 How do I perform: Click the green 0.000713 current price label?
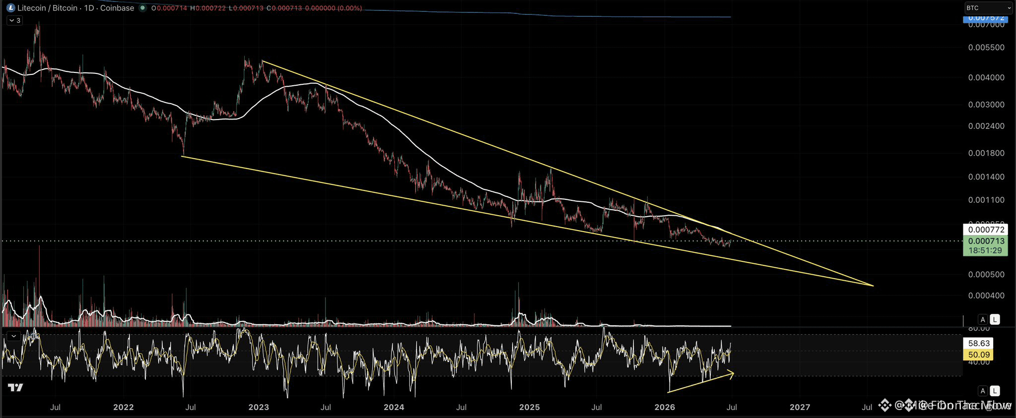[985, 241]
